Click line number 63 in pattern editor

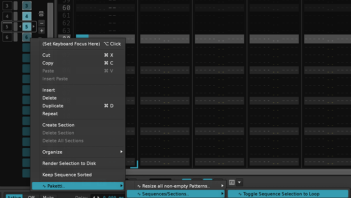tap(66, 30)
